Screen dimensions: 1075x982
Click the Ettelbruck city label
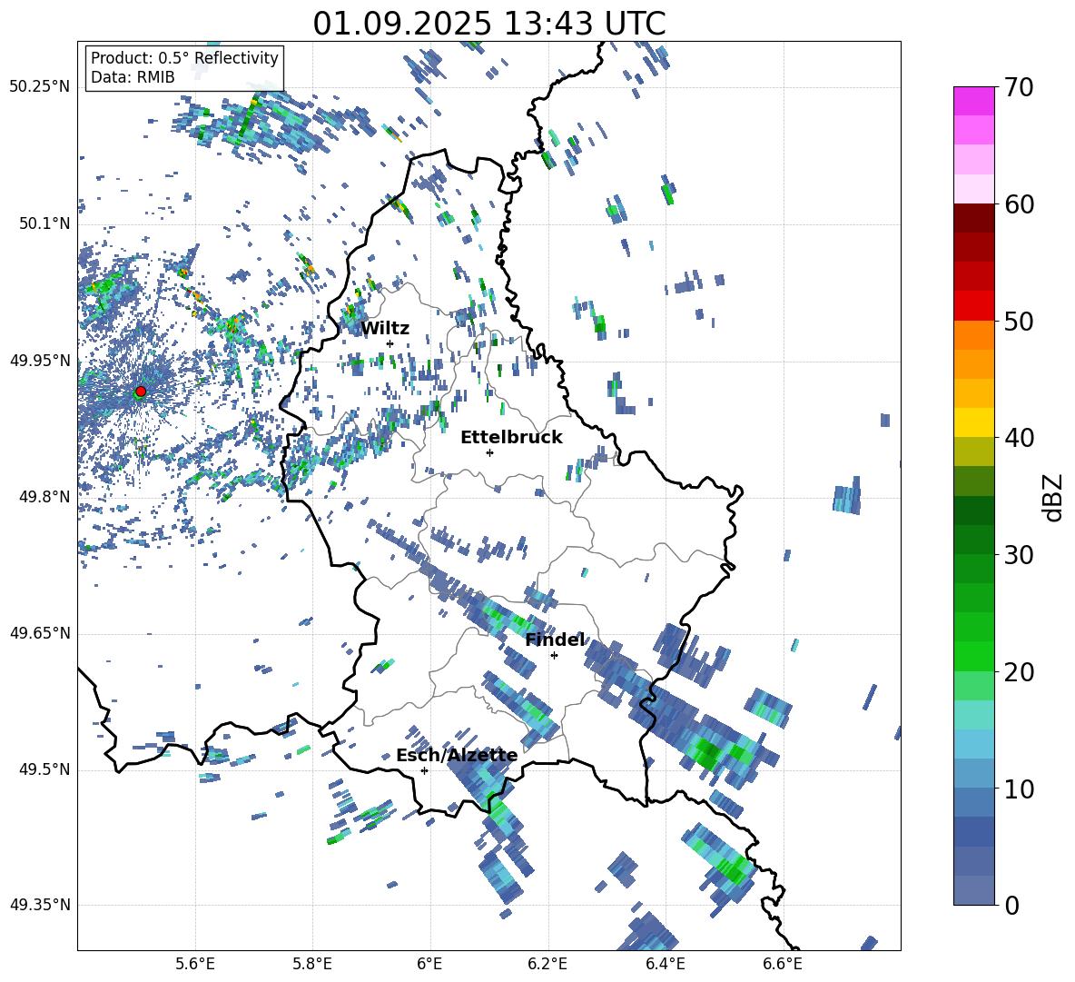click(511, 438)
